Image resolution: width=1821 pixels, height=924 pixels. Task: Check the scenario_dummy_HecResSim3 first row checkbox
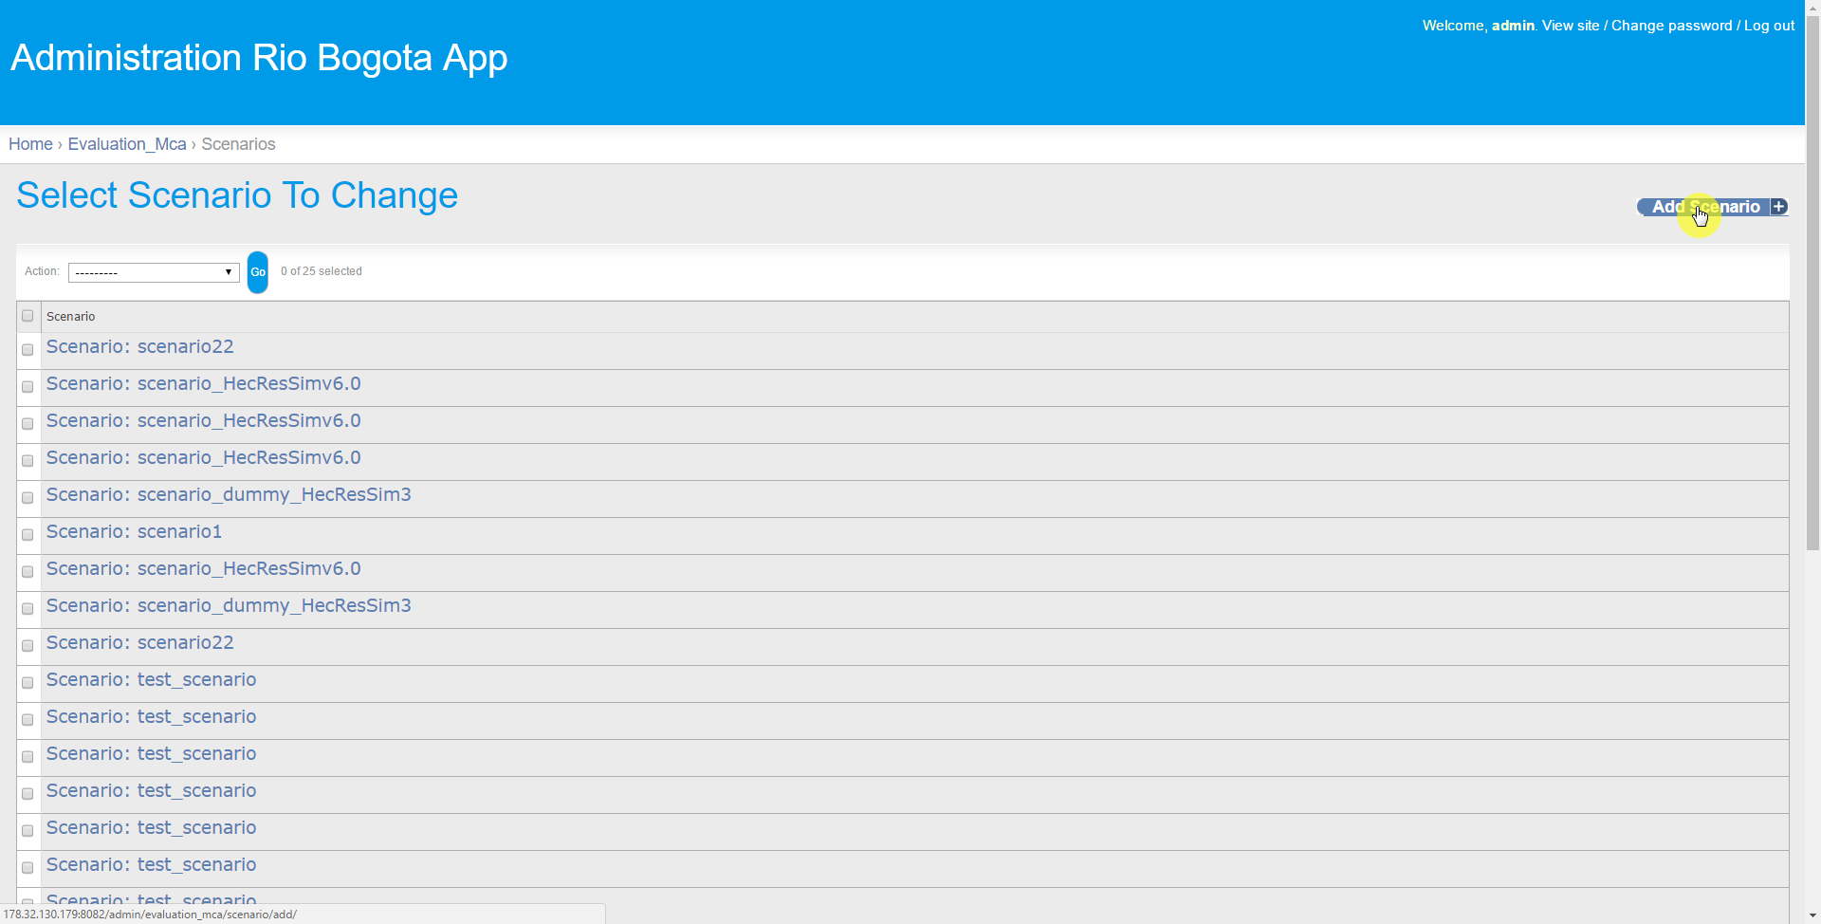[28, 498]
